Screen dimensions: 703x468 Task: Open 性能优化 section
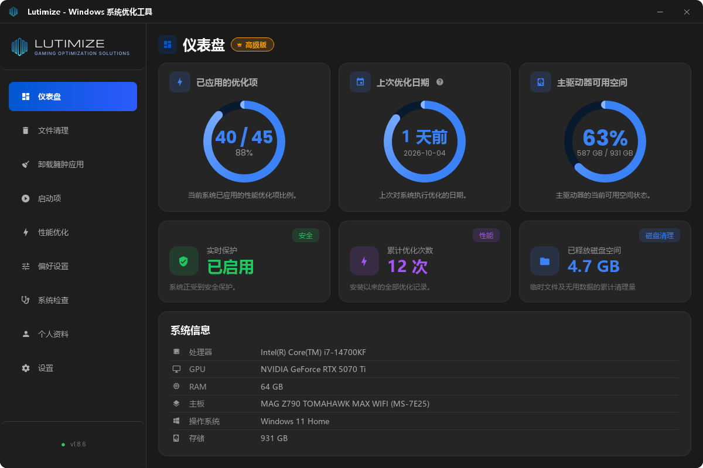coord(73,232)
